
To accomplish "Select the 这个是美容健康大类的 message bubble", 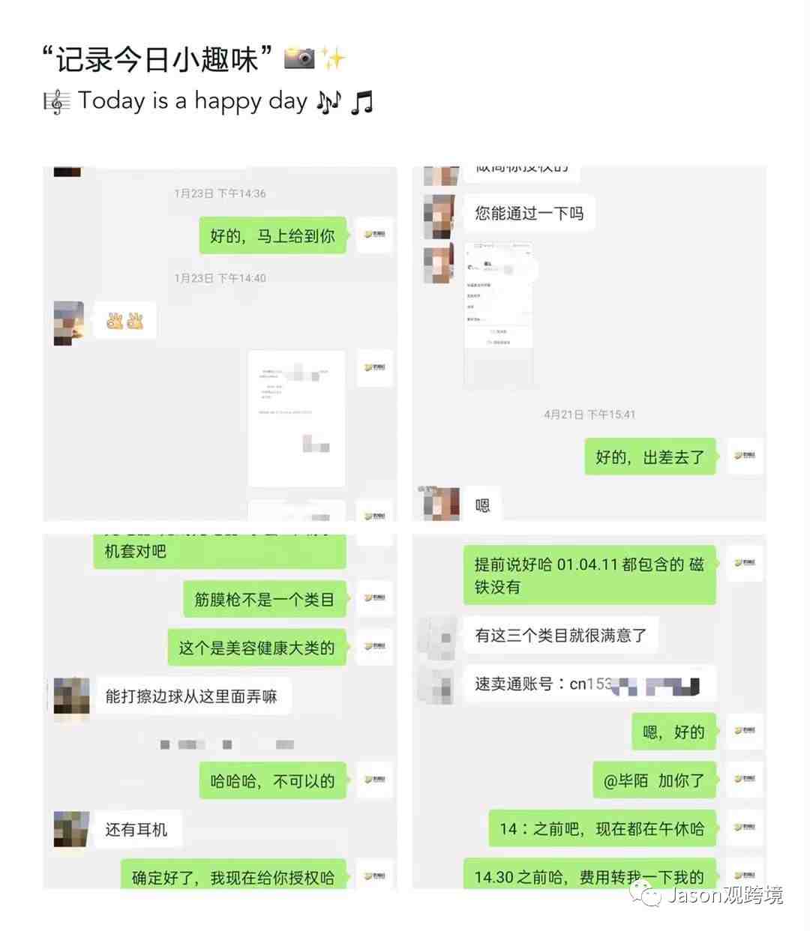I will (x=256, y=648).
